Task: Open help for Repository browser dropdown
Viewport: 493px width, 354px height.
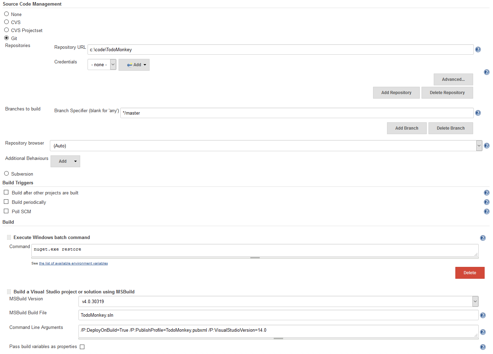Action: [487, 146]
